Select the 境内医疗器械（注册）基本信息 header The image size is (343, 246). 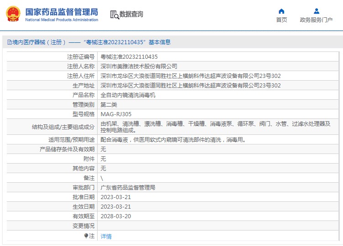(89, 42)
